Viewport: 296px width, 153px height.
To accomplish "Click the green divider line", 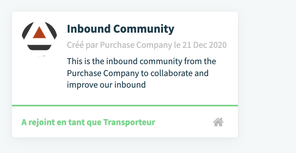I will pos(125,106).
